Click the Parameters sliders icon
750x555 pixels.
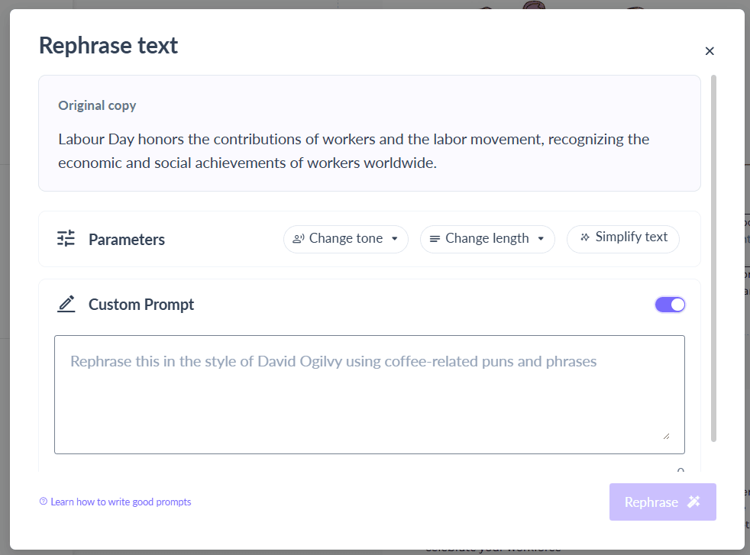coord(66,239)
